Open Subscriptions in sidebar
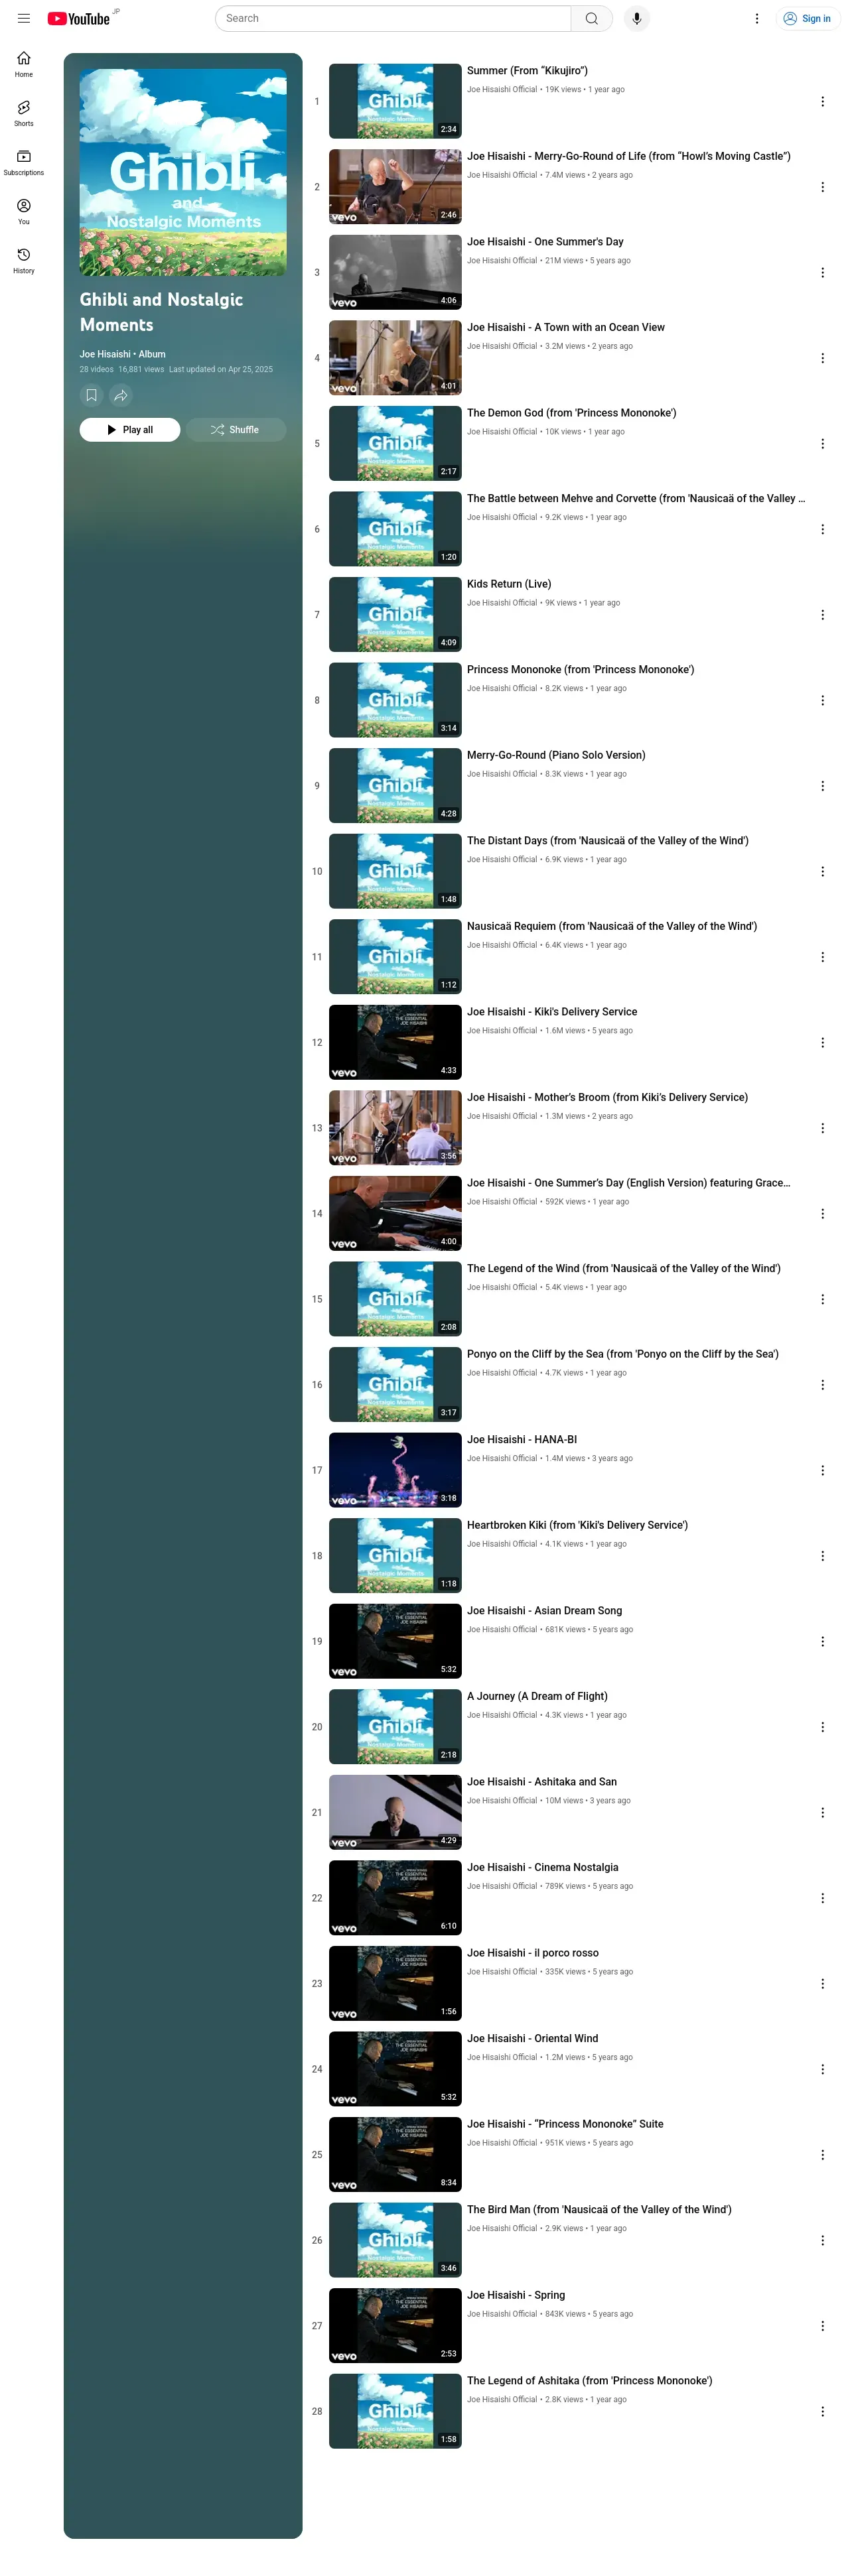 coord(24,162)
